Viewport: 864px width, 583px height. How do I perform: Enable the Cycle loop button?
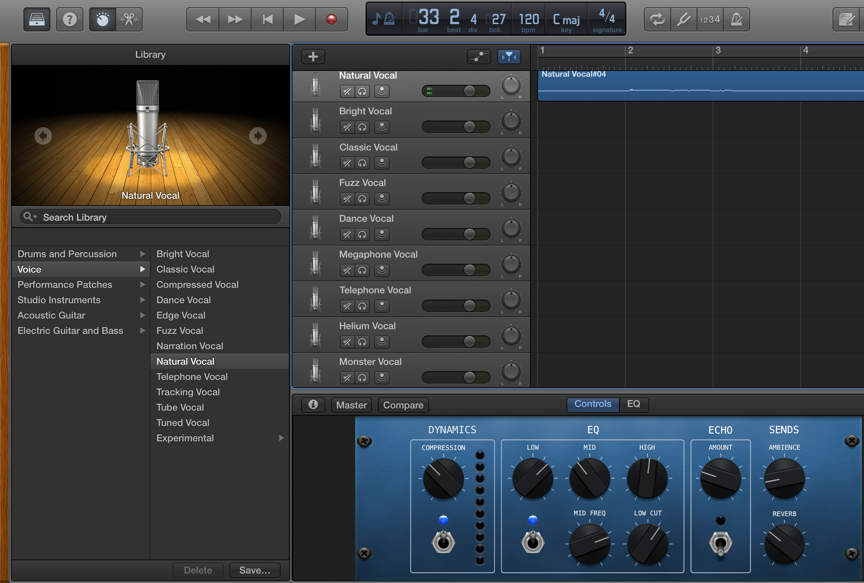[657, 19]
